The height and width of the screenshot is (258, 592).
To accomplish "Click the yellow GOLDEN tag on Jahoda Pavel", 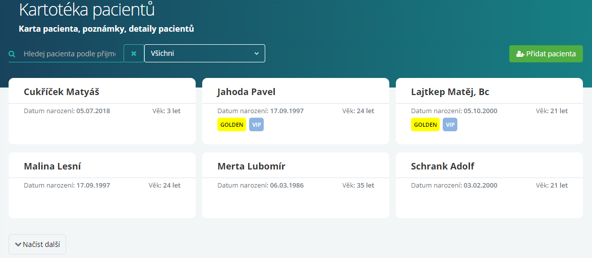I will click(232, 125).
